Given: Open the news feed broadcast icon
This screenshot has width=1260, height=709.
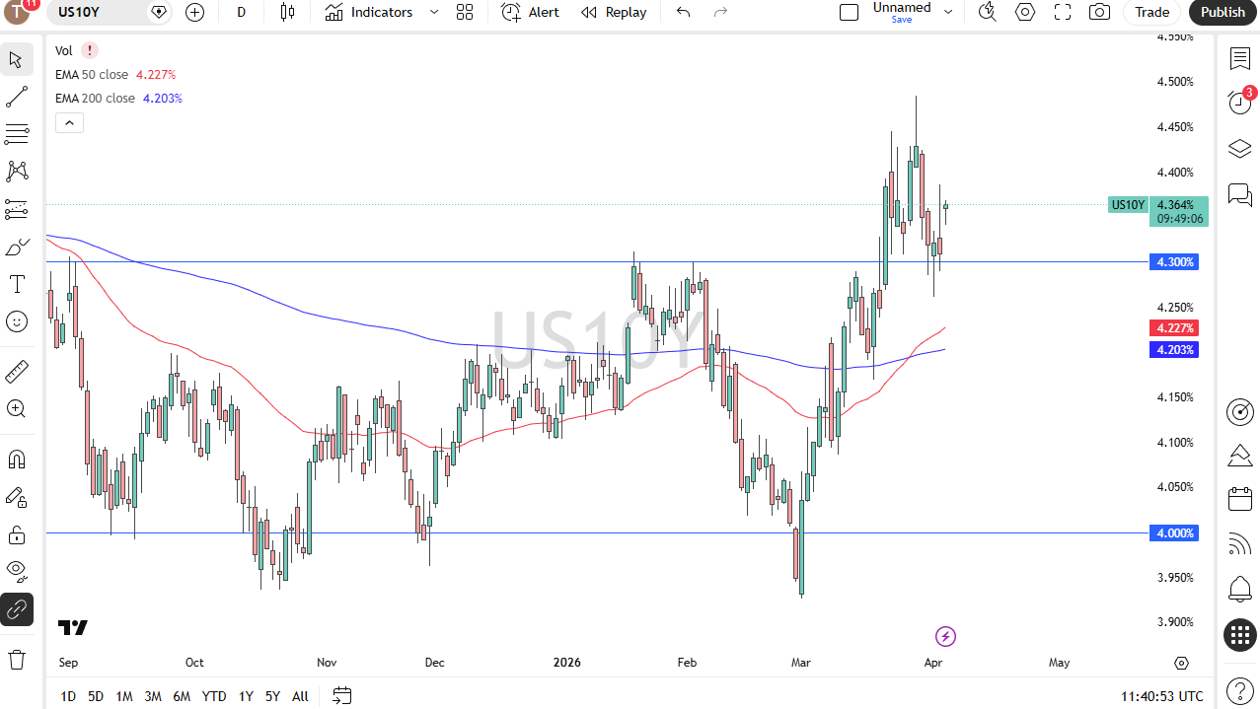Looking at the screenshot, I should (x=1240, y=544).
